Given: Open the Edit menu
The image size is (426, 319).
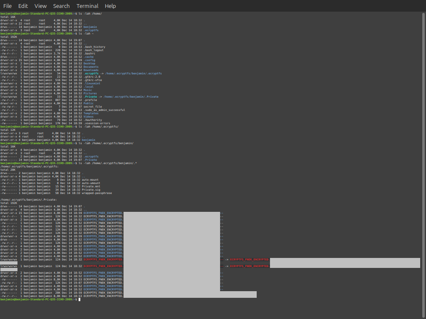Looking at the screenshot, I should [23, 6].
